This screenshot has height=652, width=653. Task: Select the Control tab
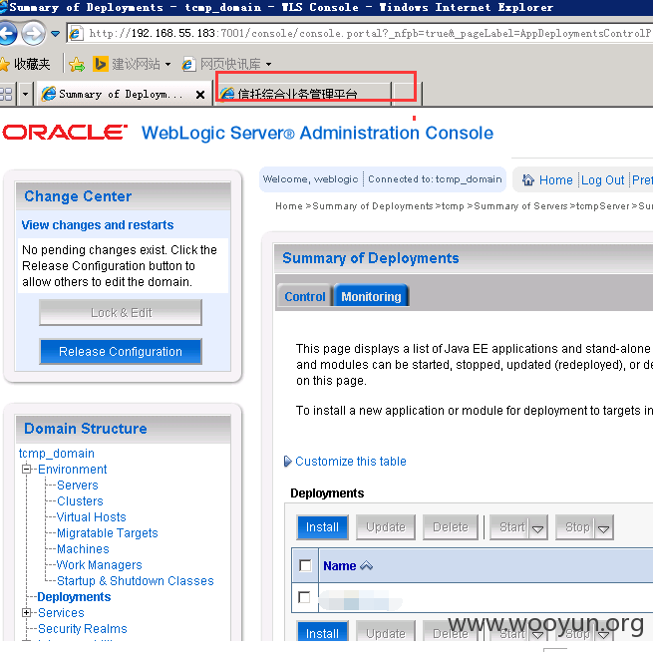(x=305, y=296)
